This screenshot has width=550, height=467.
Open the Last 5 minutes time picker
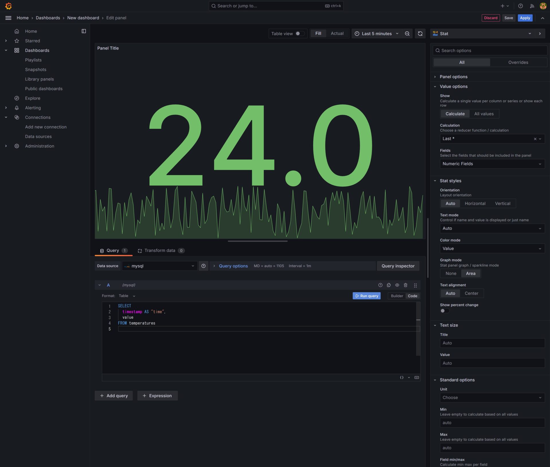point(376,33)
